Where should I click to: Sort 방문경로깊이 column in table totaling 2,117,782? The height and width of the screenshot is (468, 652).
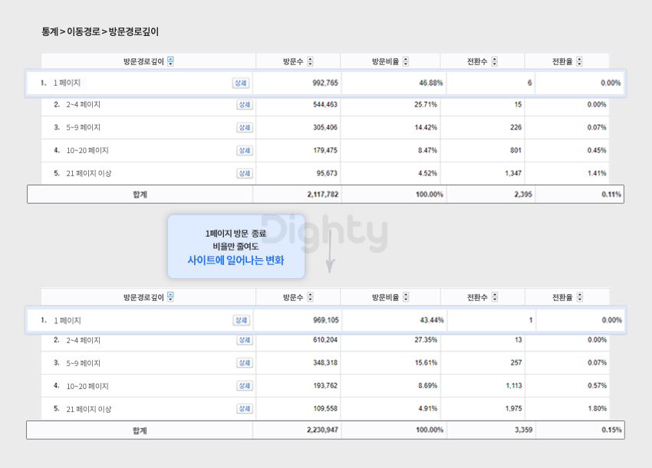pyautogui.click(x=170, y=61)
